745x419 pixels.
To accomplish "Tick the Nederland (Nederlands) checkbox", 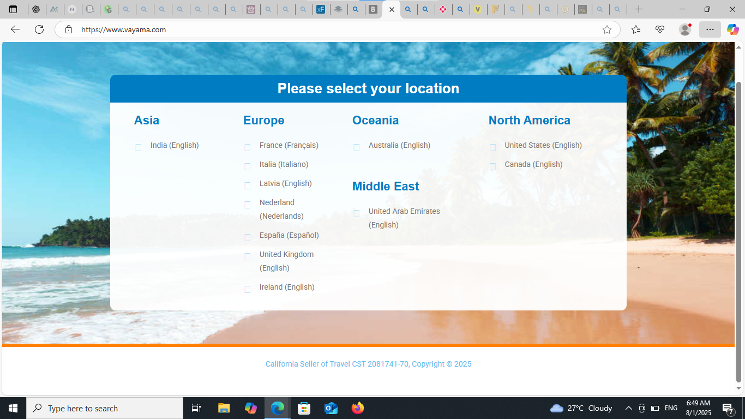I will 247,205.
